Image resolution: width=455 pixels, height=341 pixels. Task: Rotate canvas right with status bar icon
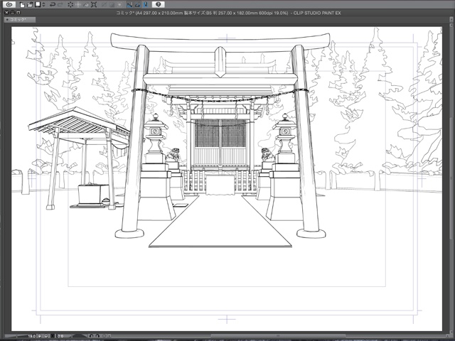97,336
